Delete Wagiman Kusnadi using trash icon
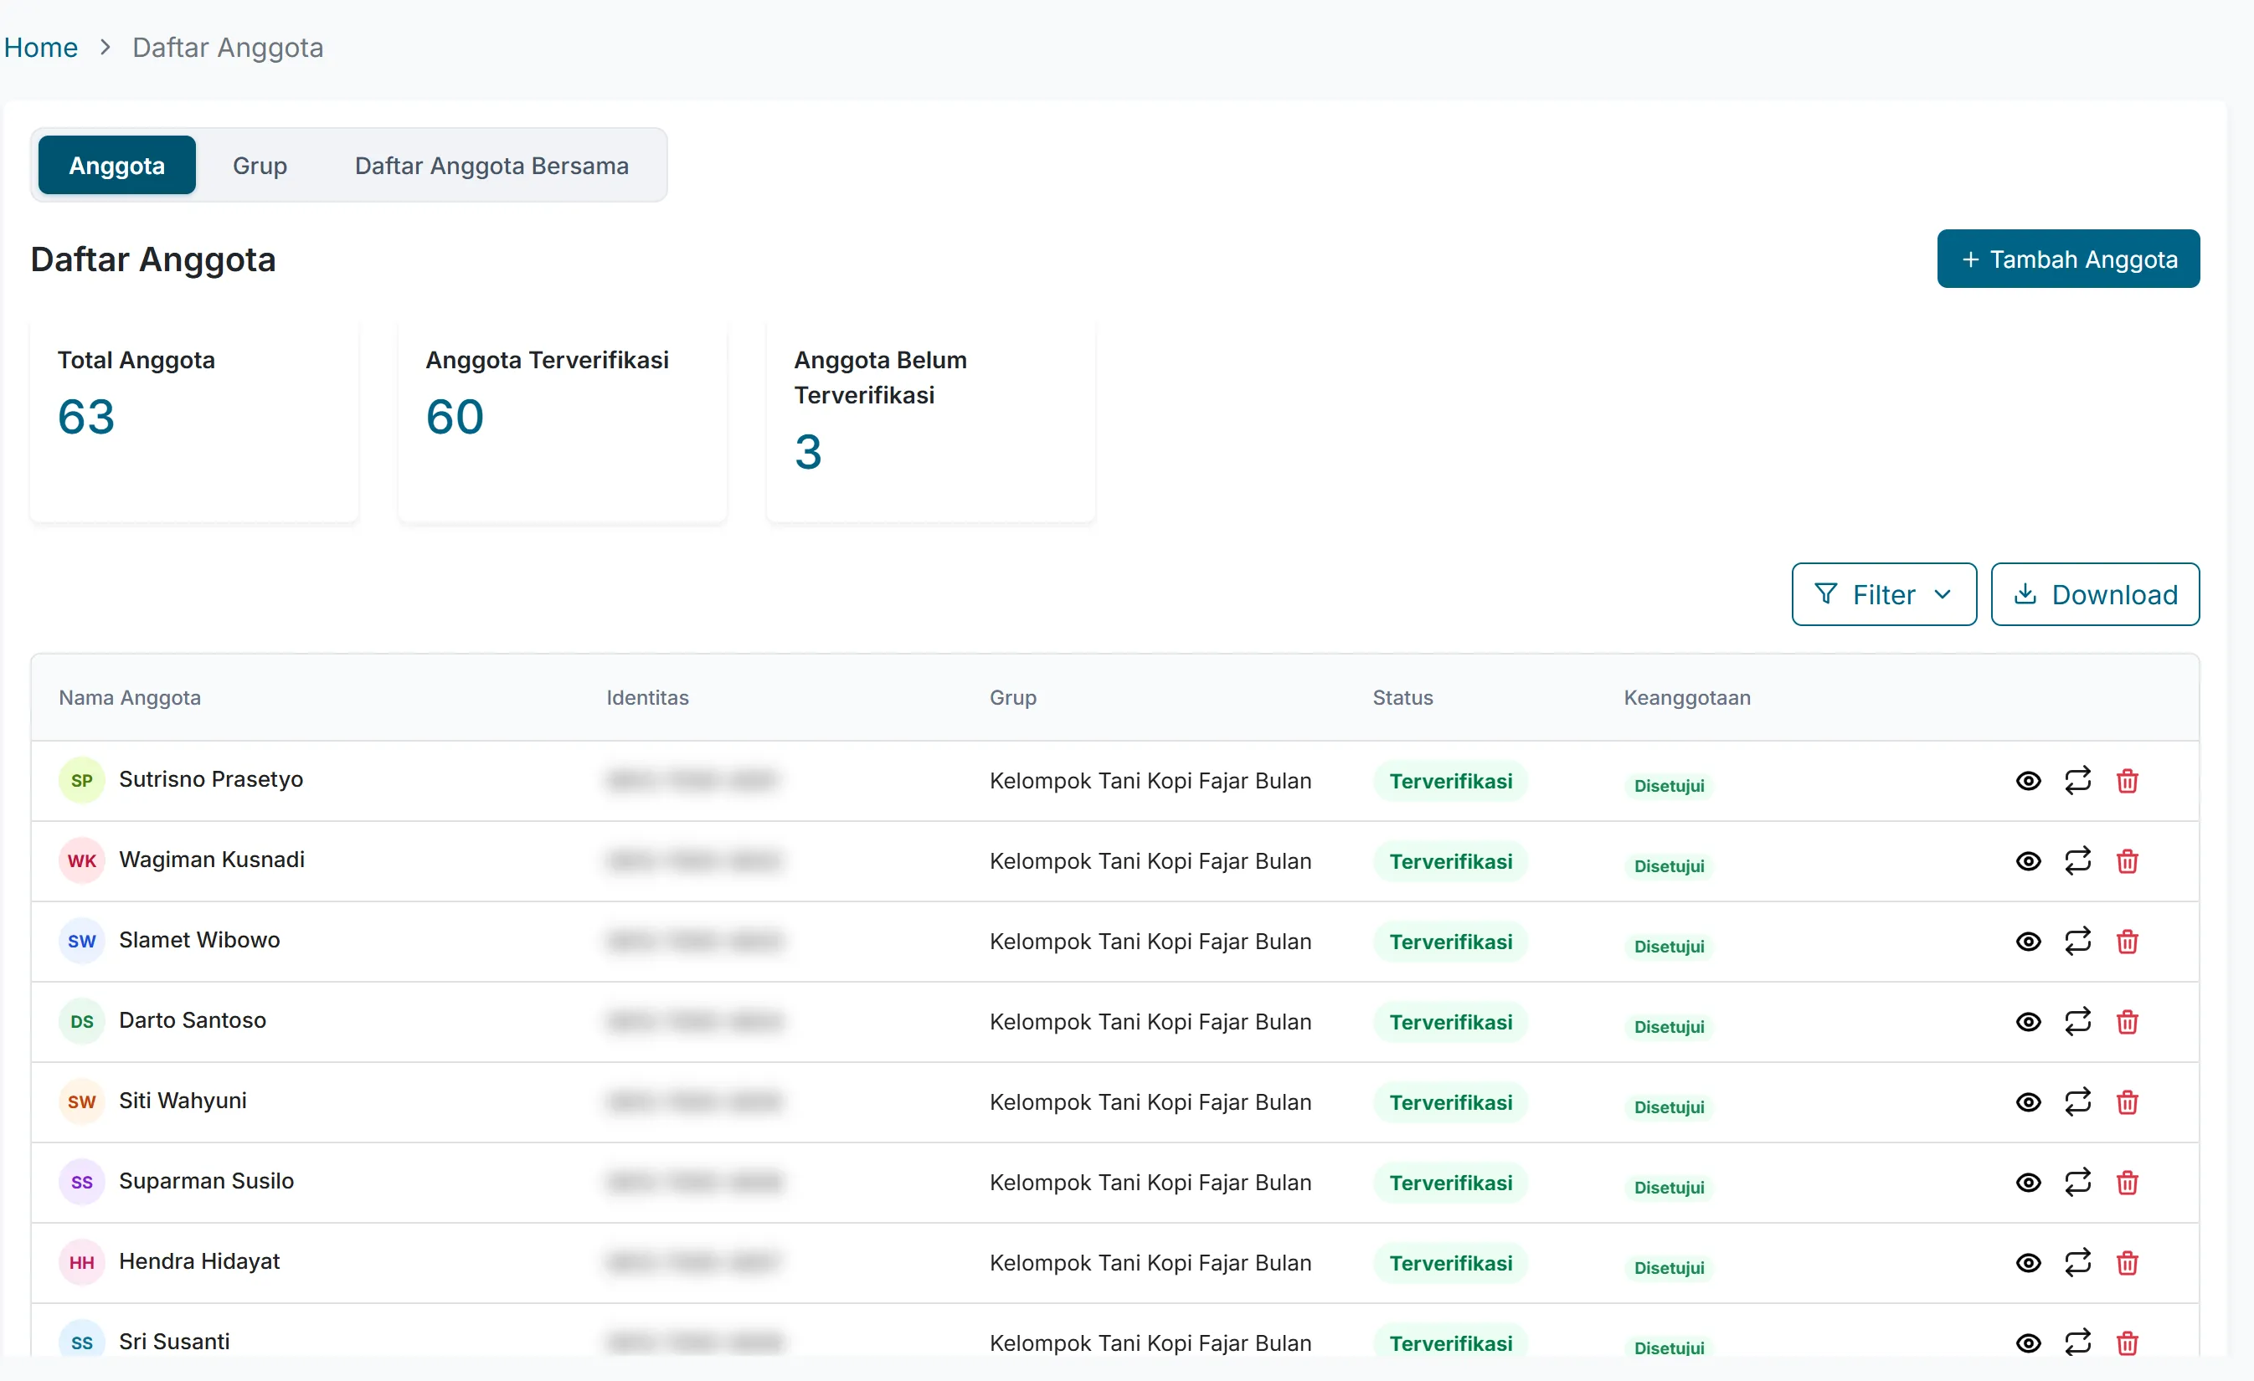 click(2127, 861)
